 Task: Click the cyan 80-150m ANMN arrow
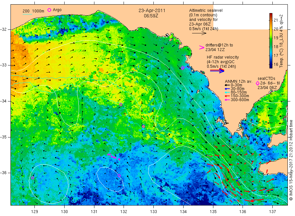click(x=227, y=92)
